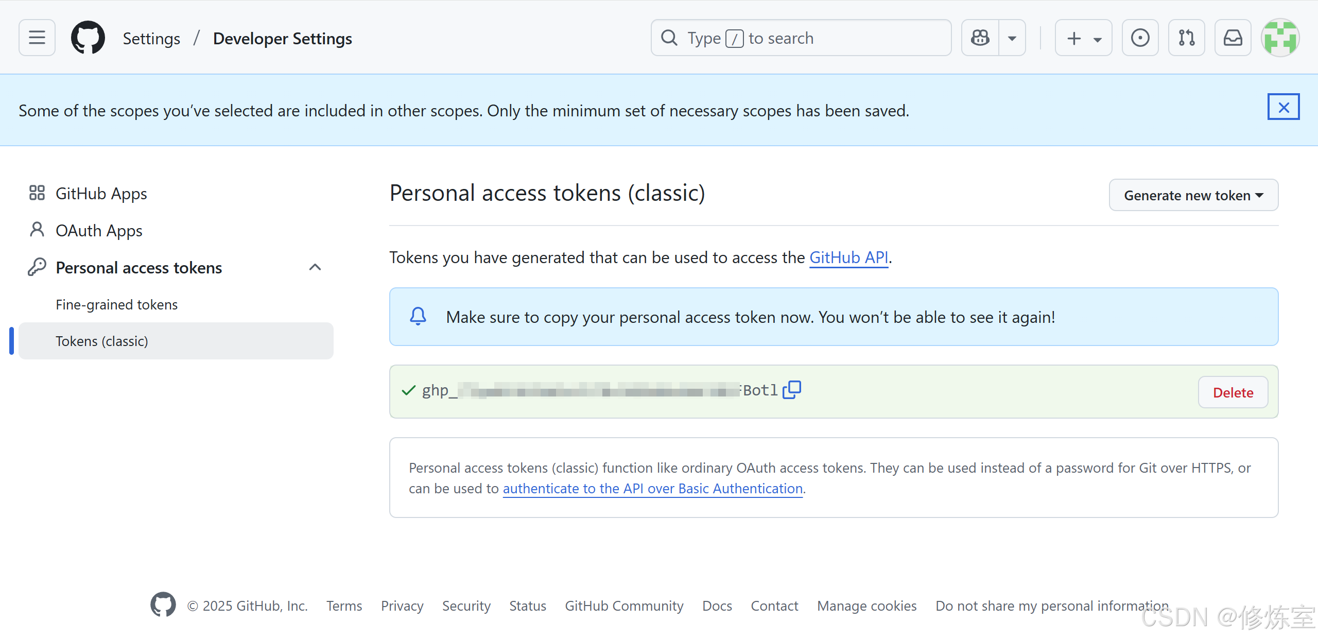This screenshot has height=639, width=1318.
Task: Click the ghp_ token text
Action: (600, 391)
